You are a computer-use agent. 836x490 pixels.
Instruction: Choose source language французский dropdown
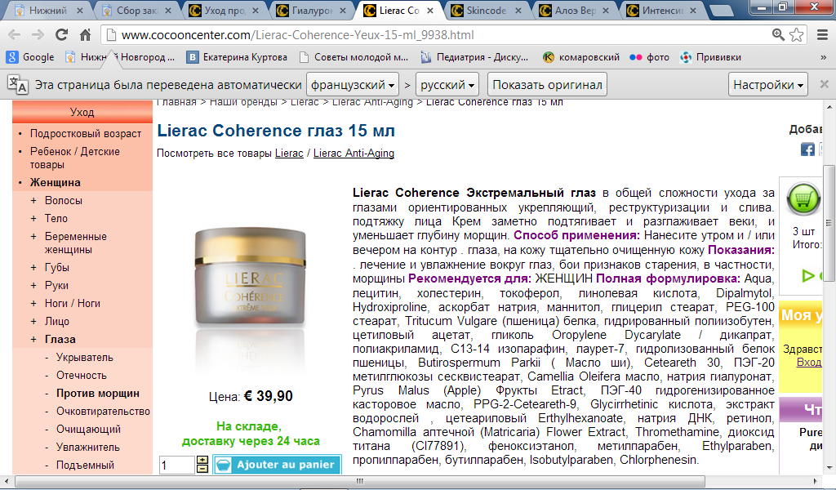coord(353,84)
